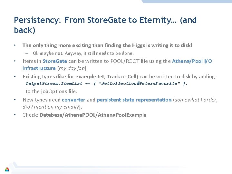Select the OutputStream.ItemList code line

click(x=107, y=83)
